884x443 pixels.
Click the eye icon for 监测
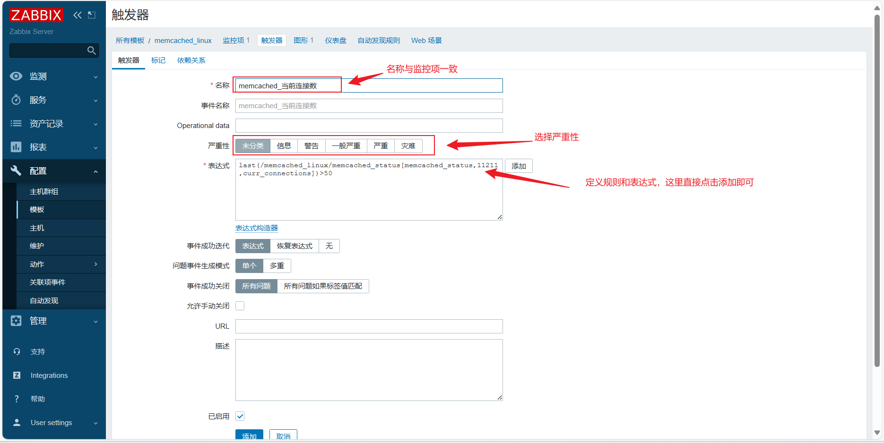tap(16, 76)
